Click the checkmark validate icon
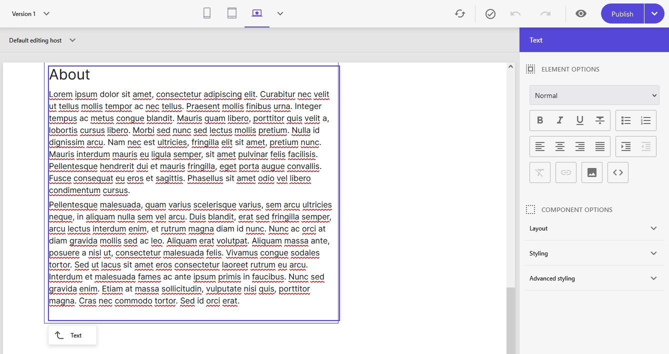Viewport: 669px width, 354px height. point(490,14)
